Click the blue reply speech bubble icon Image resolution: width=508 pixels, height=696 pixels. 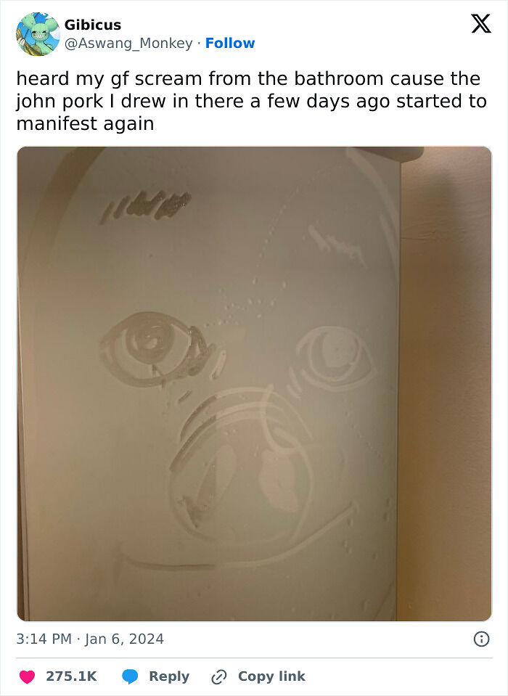(x=130, y=676)
